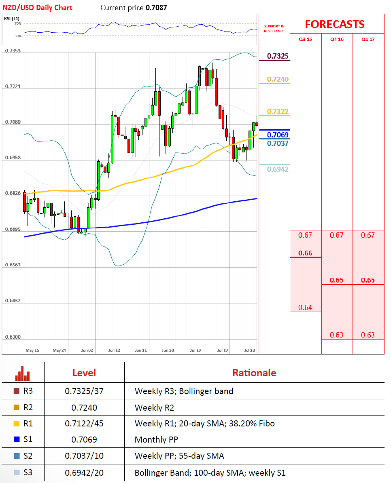Screen dimensions: 391x483
Task: Click the Jul 10 date axis label
Action: click(x=195, y=350)
